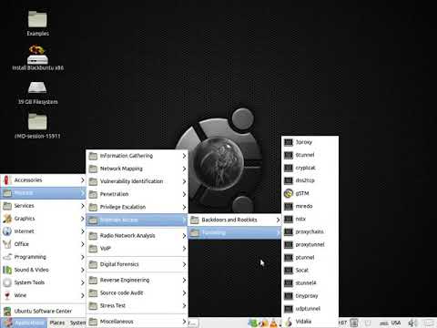This screenshot has height=328, width=437.
Task: Open the Privilege Escalation menu entry
Action: click(137, 207)
